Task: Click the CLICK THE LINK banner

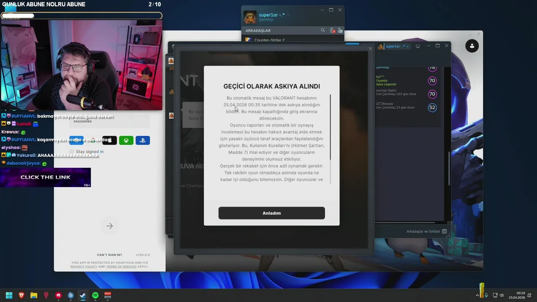Action: tap(45, 177)
